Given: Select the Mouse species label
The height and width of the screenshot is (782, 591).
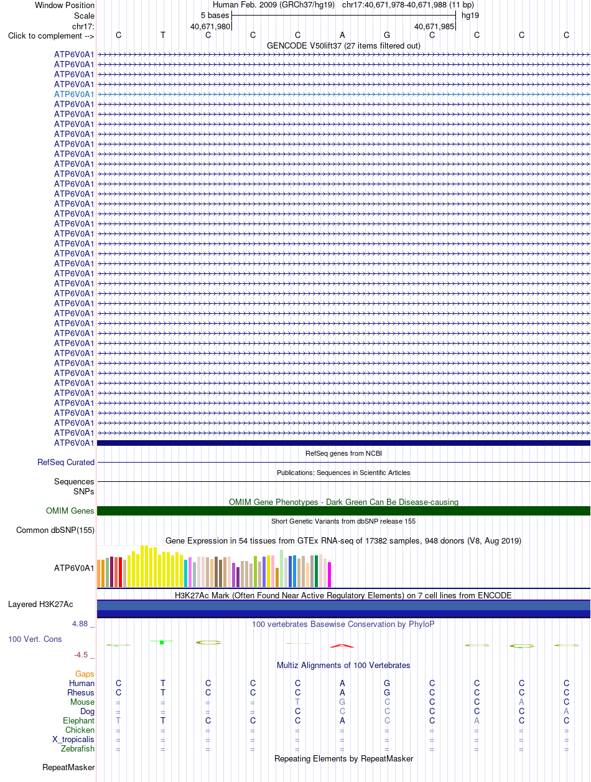Looking at the screenshot, I should 82,702.
